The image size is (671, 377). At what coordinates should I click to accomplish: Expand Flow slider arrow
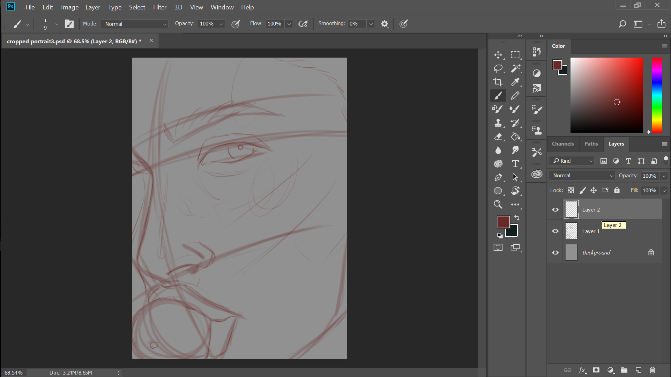[289, 24]
